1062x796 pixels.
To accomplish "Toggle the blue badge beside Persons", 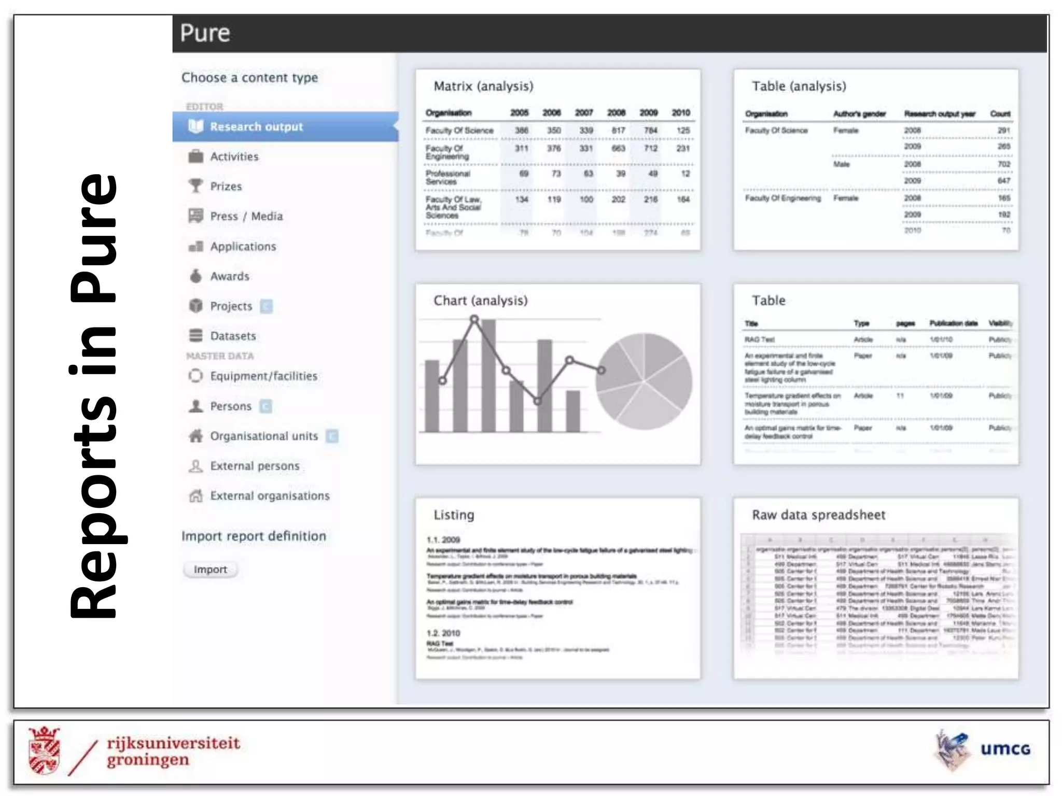I will click(x=265, y=406).
